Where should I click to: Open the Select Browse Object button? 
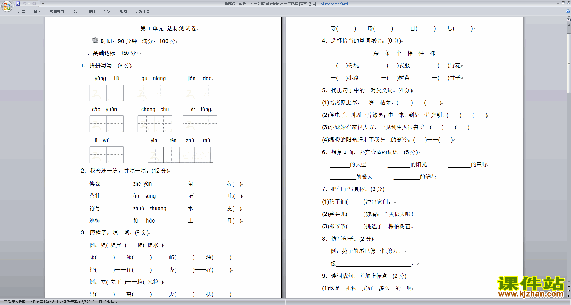pos(569,291)
